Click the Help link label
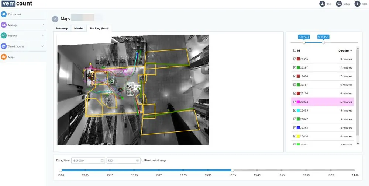The image size is (369, 186). click(x=364, y=4)
